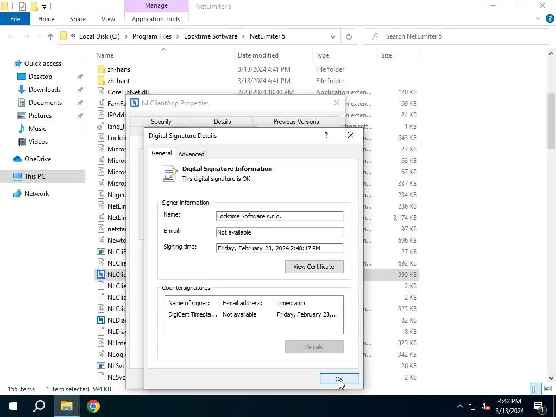The image size is (556, 417).
Task: Open the Home ribbon tab
Action: [46, 19]
